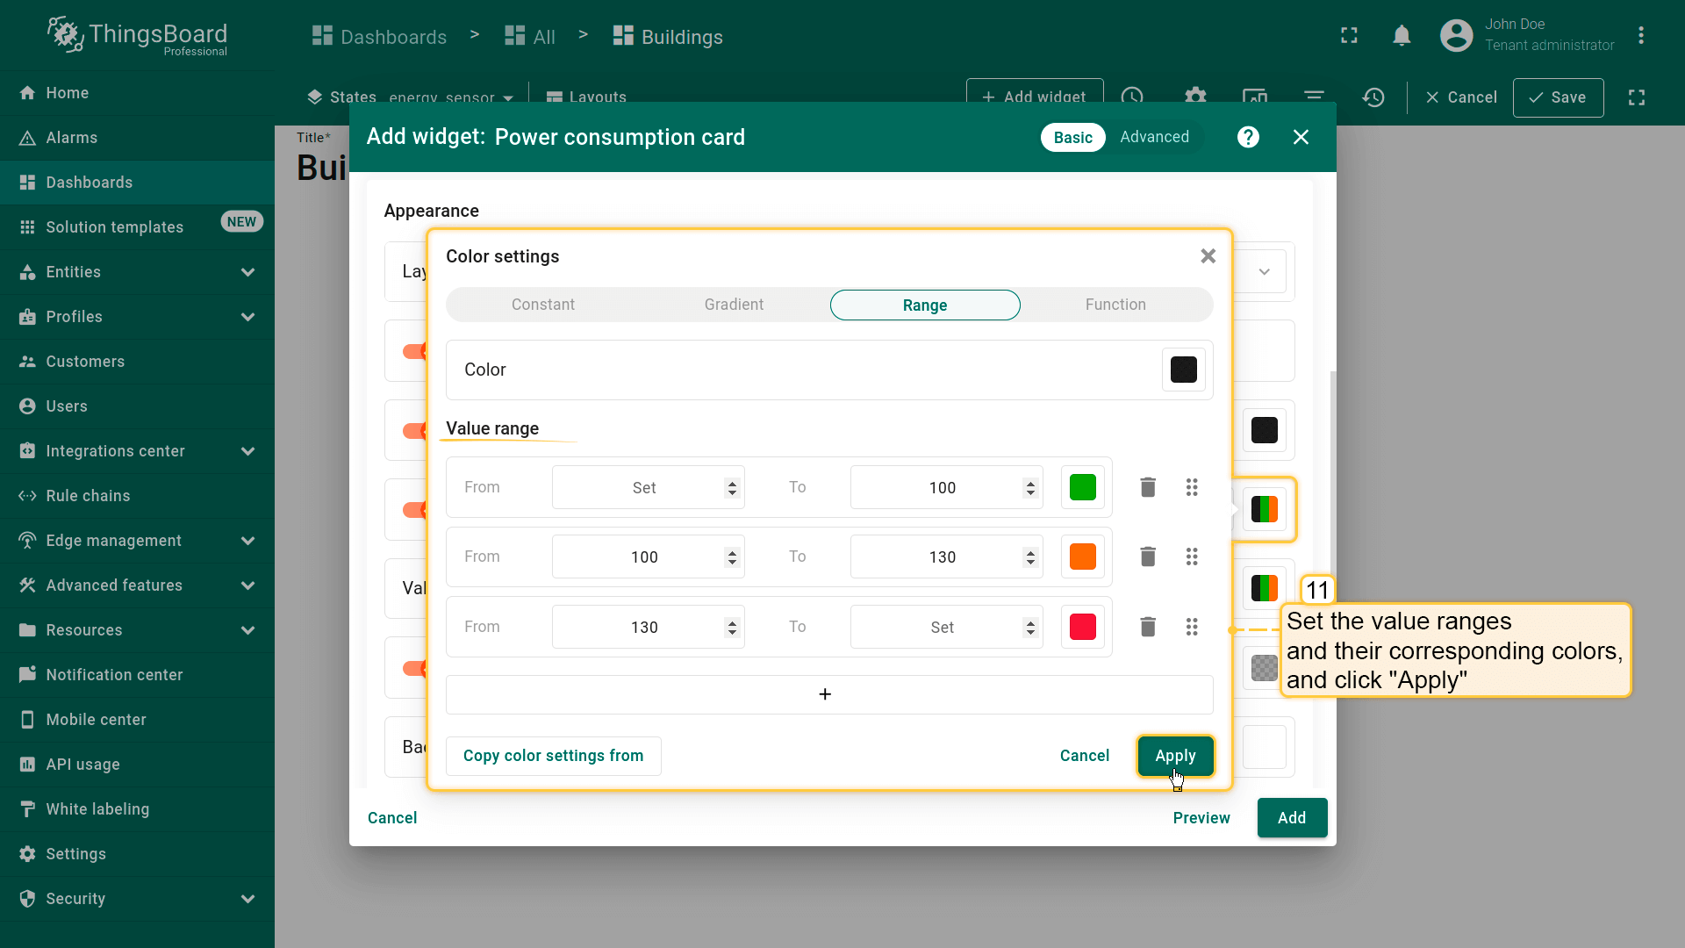Switch to the Function color tab
1685x948 pixels.
click(x=1115, y=305)
